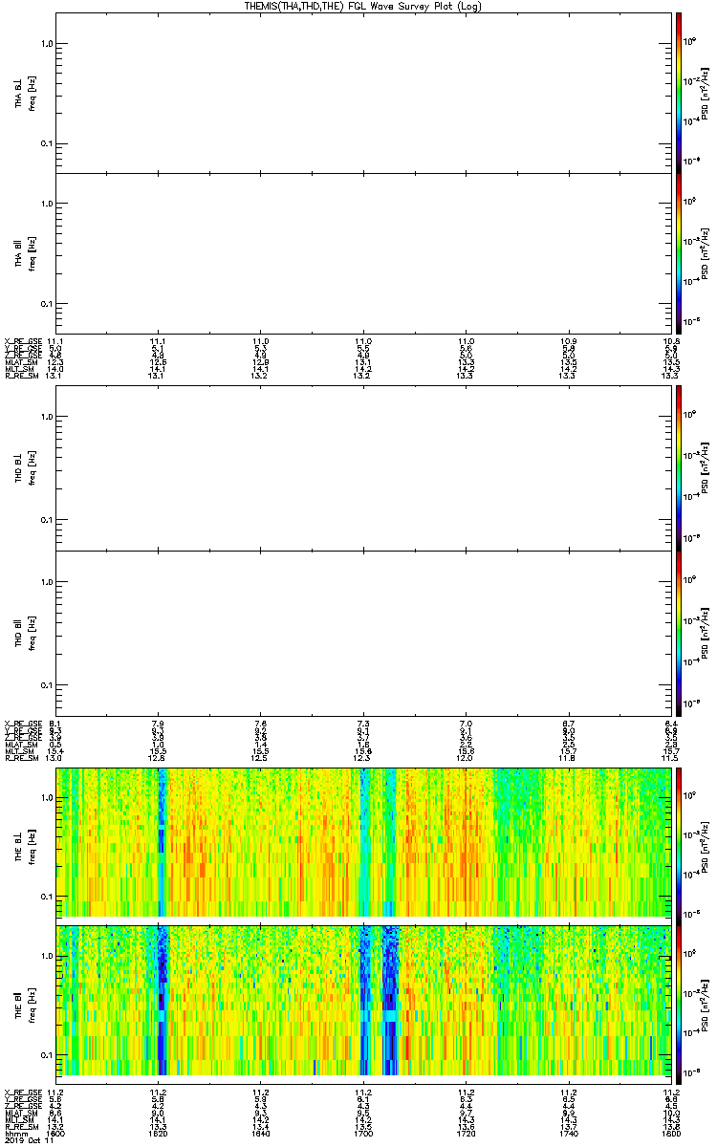Click the empty THA BL plot panel
Image resolution: width=717 pixels, height=1147 pixels.
[363, 92]
